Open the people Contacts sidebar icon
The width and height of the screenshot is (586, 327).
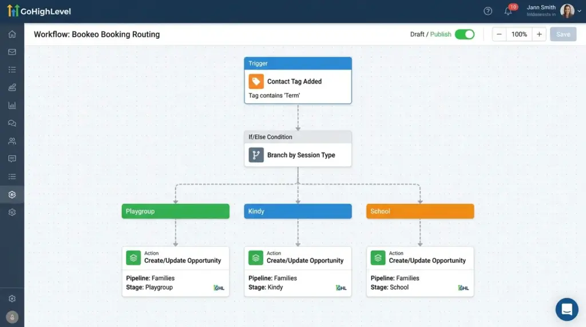point(12,141)
